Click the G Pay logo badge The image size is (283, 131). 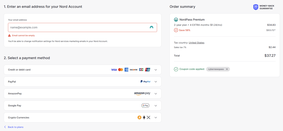coord(145,106)
